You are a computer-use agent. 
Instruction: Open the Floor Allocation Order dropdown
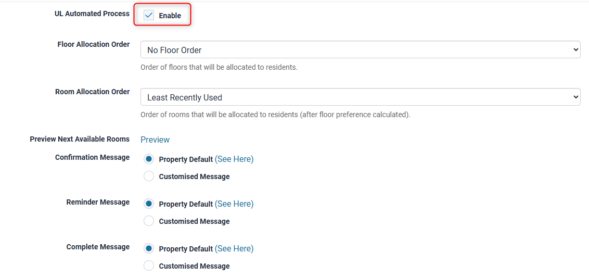(360, 50)
